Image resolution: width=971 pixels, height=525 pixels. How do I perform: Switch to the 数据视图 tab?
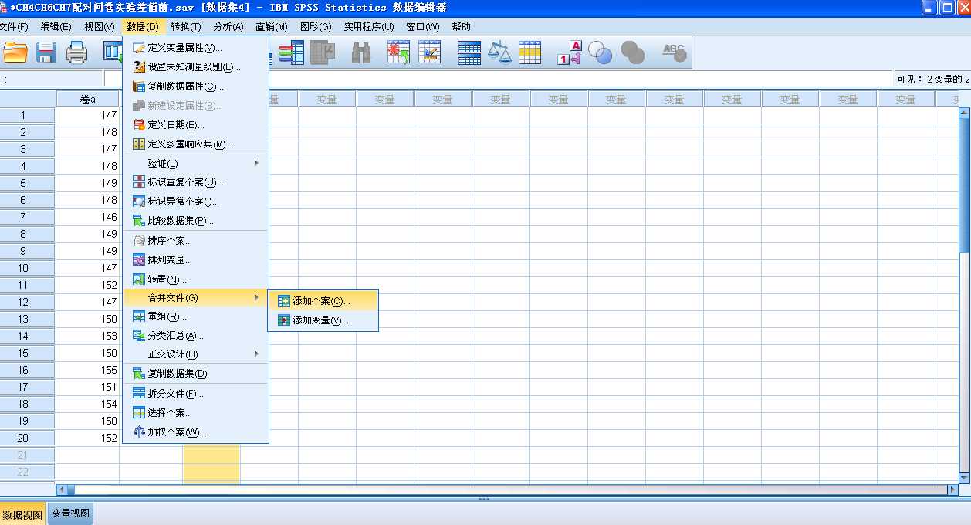(23, 514)
